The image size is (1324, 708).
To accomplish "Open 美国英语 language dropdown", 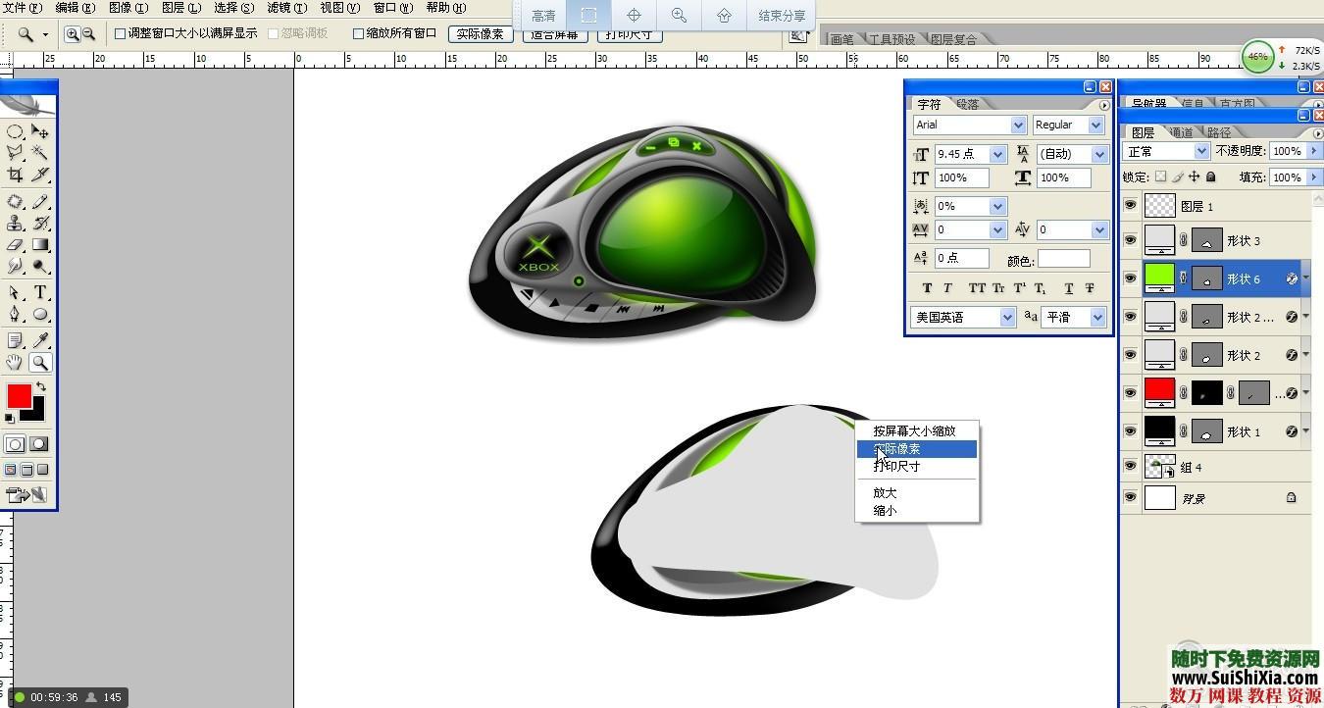I will pyautogui.click(x=1007, y=317).
